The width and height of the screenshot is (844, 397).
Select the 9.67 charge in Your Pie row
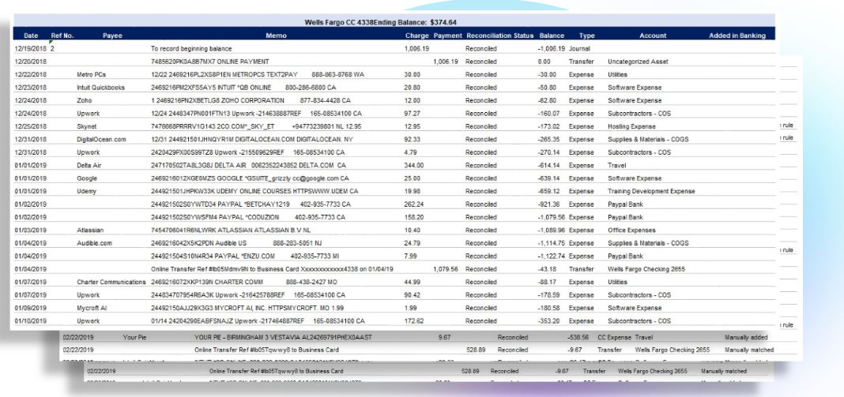[445, 338]
